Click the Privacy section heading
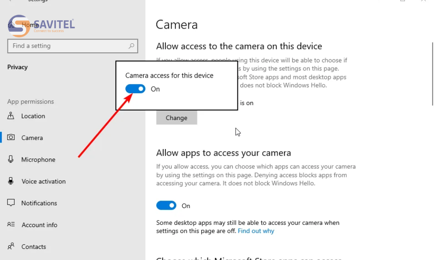434x260 pixels. pyautogui.click(x=17, y=67)
